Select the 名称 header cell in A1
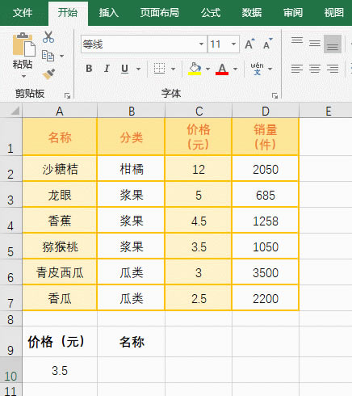The image size is (352, 396). coord(60,137)
